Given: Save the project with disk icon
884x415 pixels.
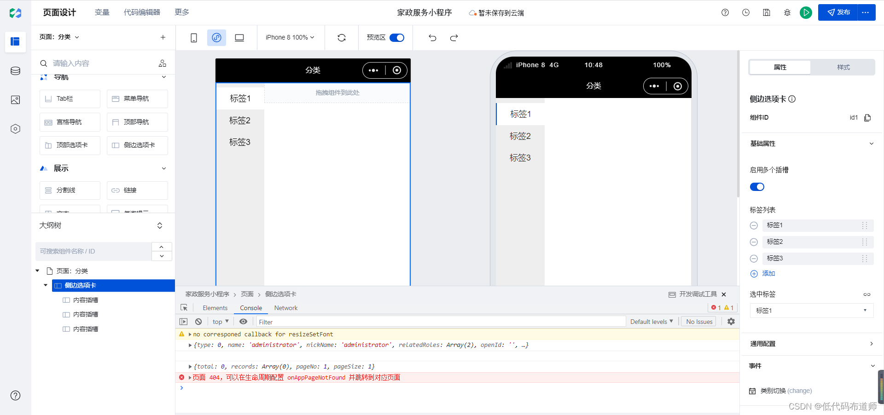Looking at the screenshot, I should [767, 12].
